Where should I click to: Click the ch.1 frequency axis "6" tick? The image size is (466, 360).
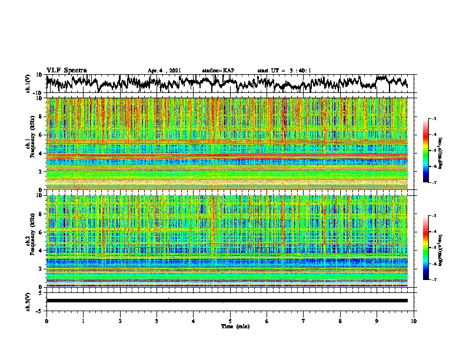tap(41, 135)
